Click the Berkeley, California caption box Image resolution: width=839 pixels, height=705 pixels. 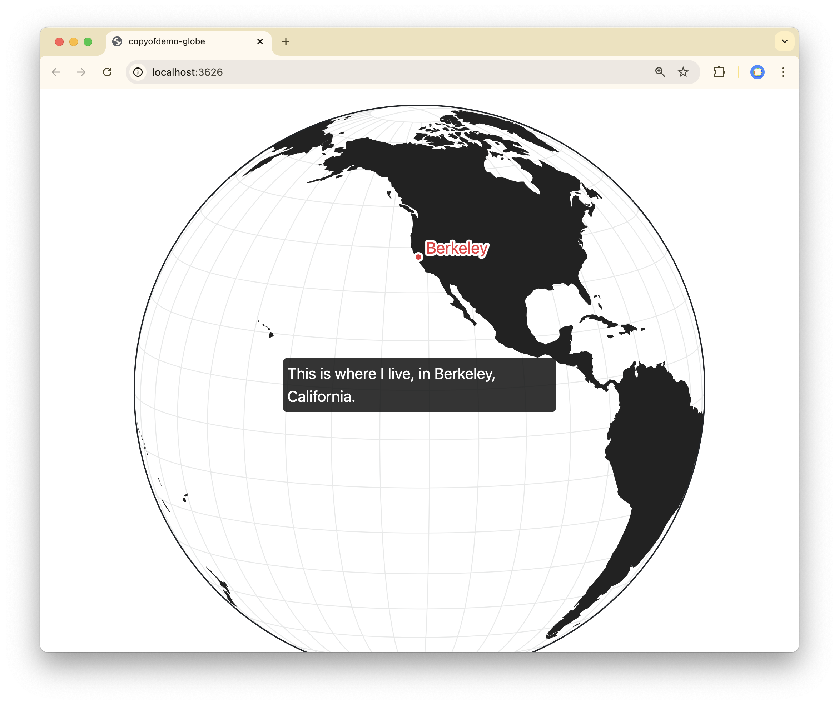click(x=419, y=385)
